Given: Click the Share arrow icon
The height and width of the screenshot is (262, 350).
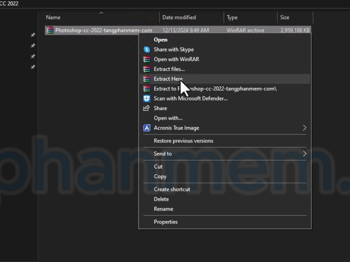Looking at the screenshot, I should [147, 108].
